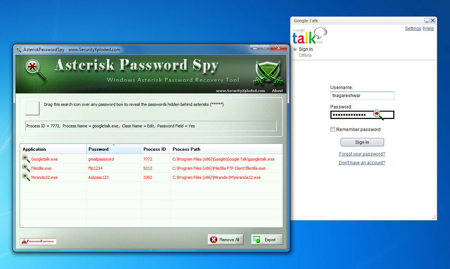The width and height of the screenshot is (450, 269).
Task: Select the gmailpassword cell
Action: [x=101, y=159]
